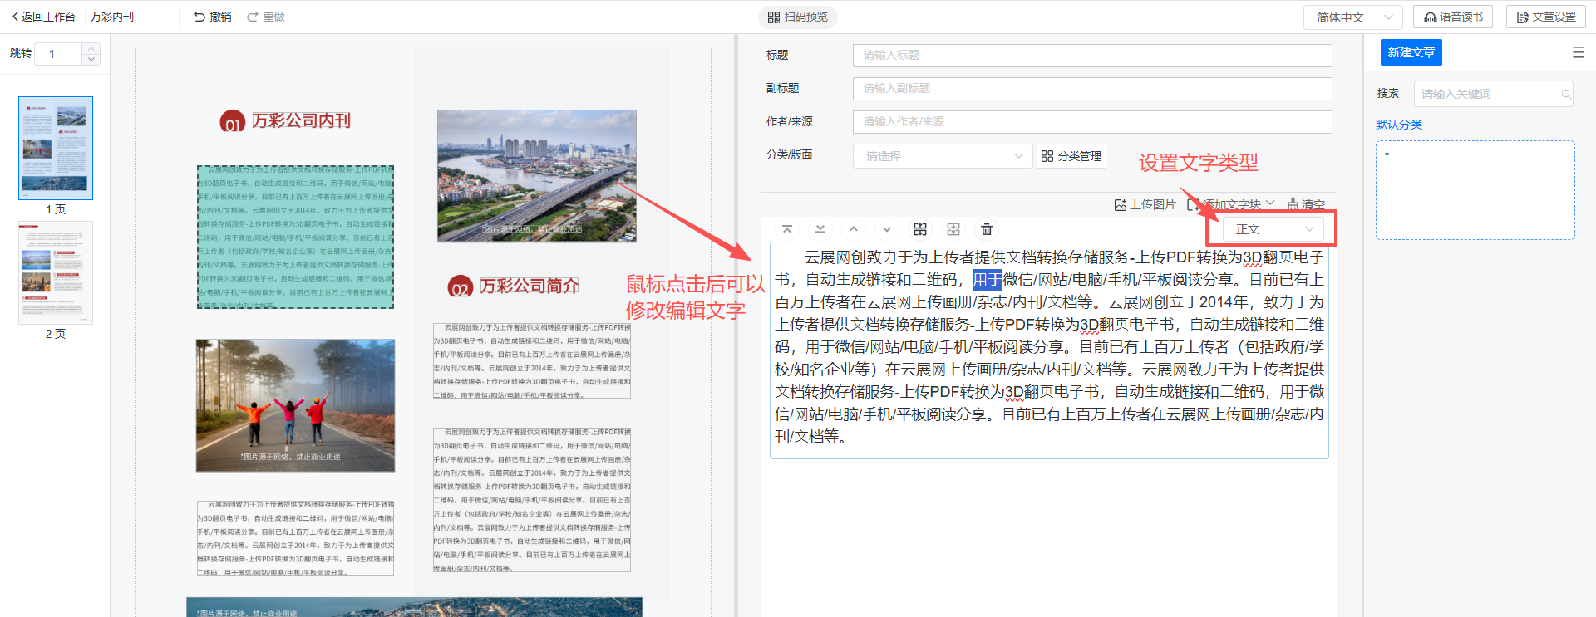The width and height of the screenshot is (1596, 617).
Task: Open the 正文 text type dropdown
Action: click(x=1273, y=229)
